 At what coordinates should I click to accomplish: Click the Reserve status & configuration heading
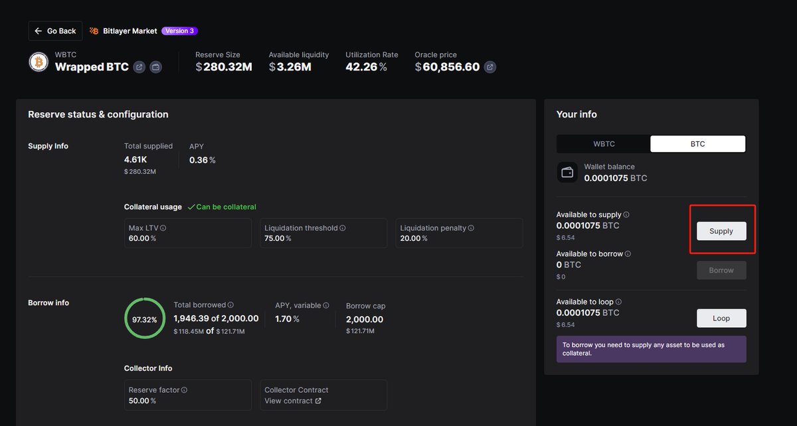tap(98, 114)
